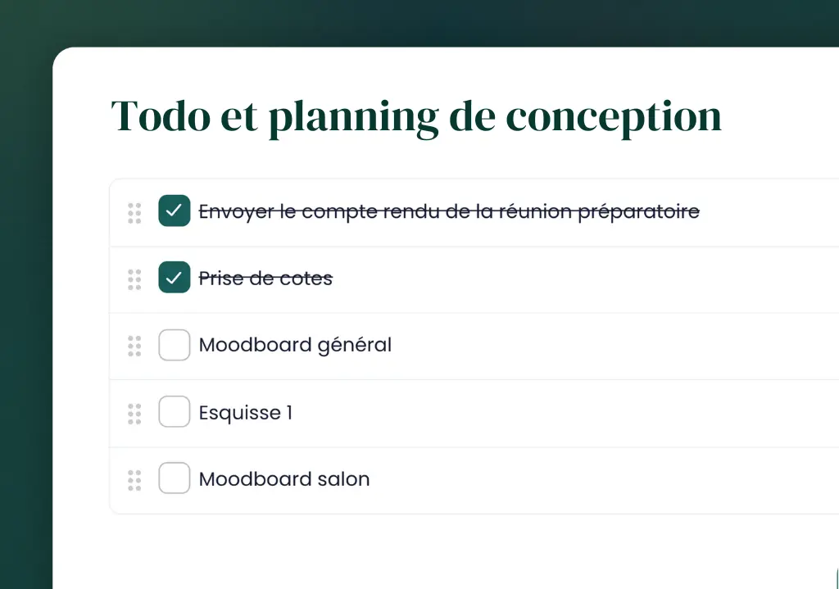Click empty space in the Esquisse 1 row
This screenshot has height=589, width=839.
(x=574, y=413)
